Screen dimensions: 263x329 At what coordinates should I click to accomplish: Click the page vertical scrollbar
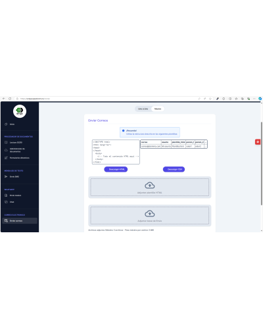(x=262, y=163)
